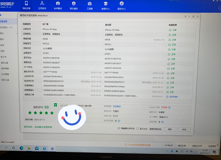Viewport: 221px width, 160px height.
Task: Open the 应用游戏 section in top bar
Action: pos(42,5)
